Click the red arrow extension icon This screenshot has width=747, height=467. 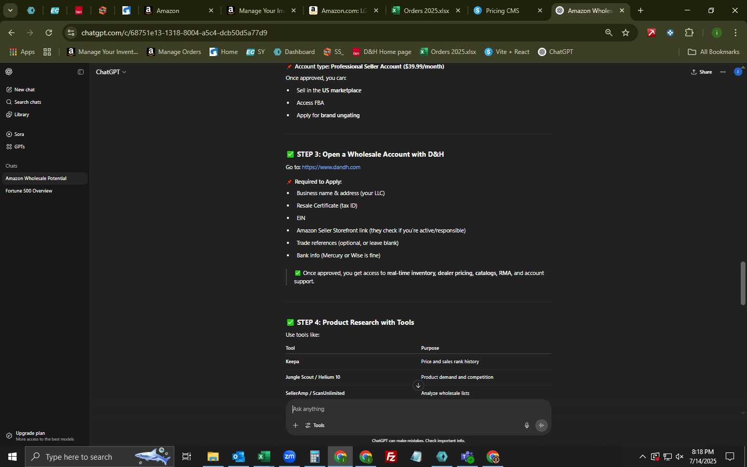tap(652, 33)
